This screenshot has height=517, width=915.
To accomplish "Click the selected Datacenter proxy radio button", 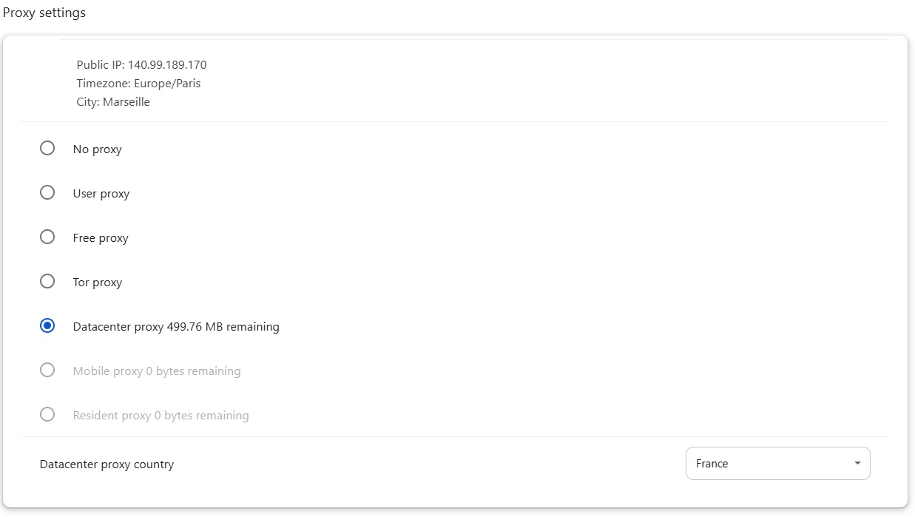I will pyautogui.click(x=47, y=326).
